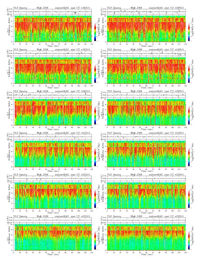The width and height of the screenshot is (201, 260).
Task: Click 'Time (sec)' label under the 1820:0 plot
Action: (53, 46)
